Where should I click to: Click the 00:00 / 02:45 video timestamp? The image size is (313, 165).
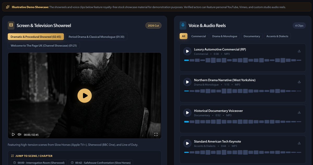tap(31, 135)
